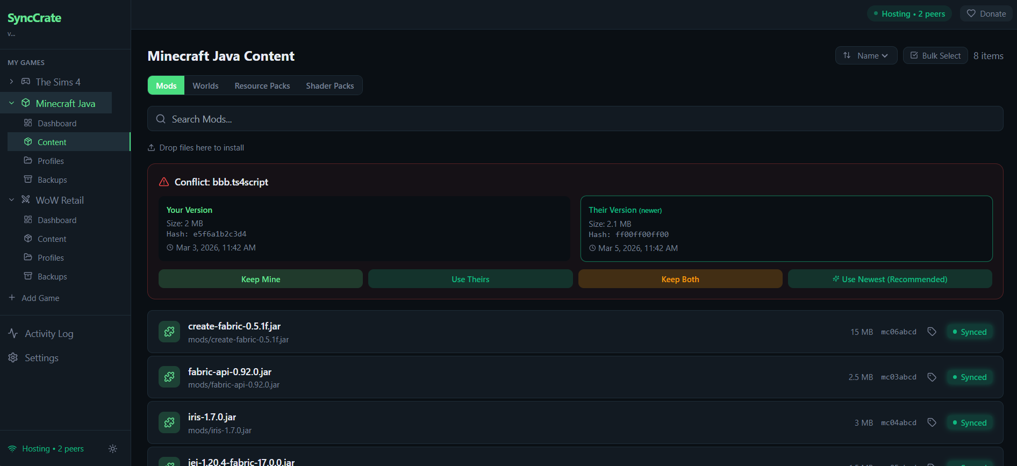This screenshot has height=466, width=1017.
Task: Expand The Sims 4 game tree
Action: pyautogui.click(x=11, y=82)
